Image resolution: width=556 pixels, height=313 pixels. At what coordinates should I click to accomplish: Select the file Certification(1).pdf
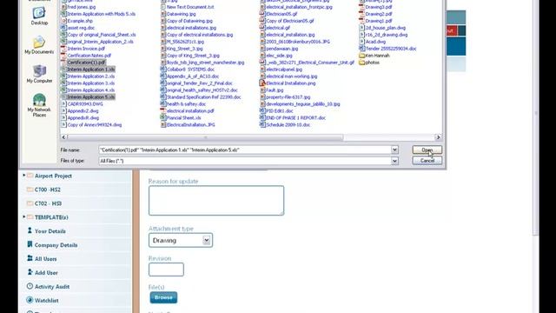[86, 63]
